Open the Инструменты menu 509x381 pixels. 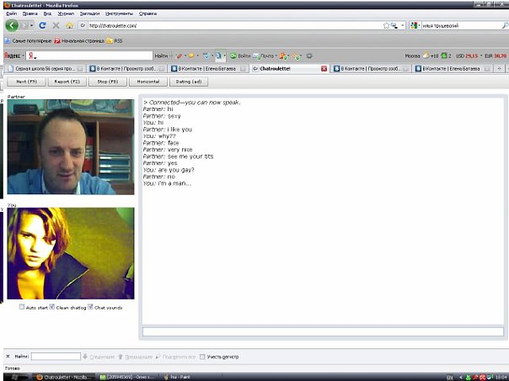point(119,13)
